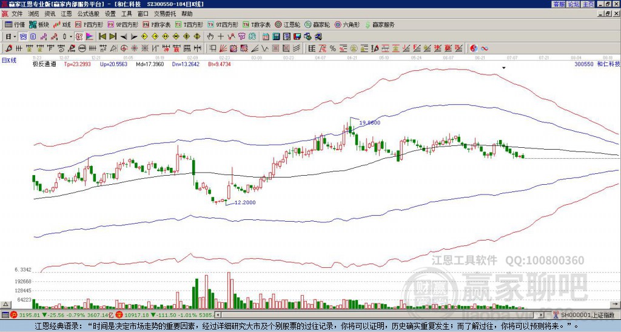Click the circle with line tool icon
Viewport: 621px width, 332px height.
pos(82,48)
